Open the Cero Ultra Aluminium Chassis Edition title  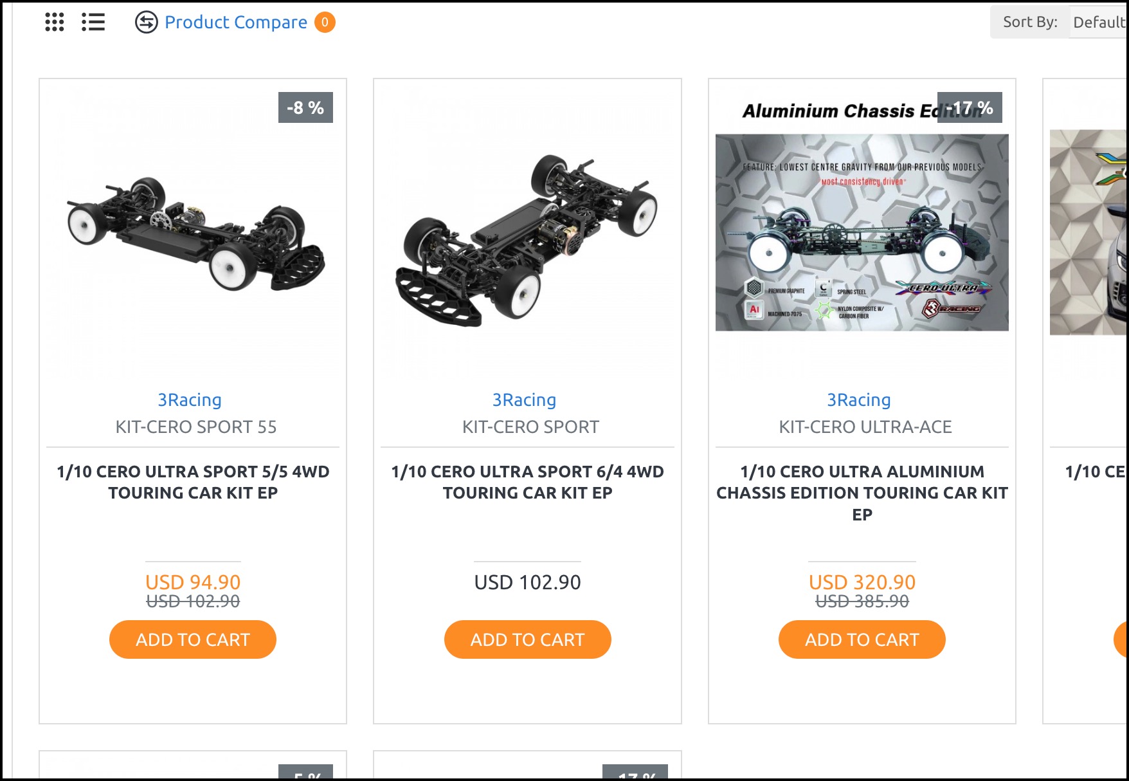coord(862,493)
